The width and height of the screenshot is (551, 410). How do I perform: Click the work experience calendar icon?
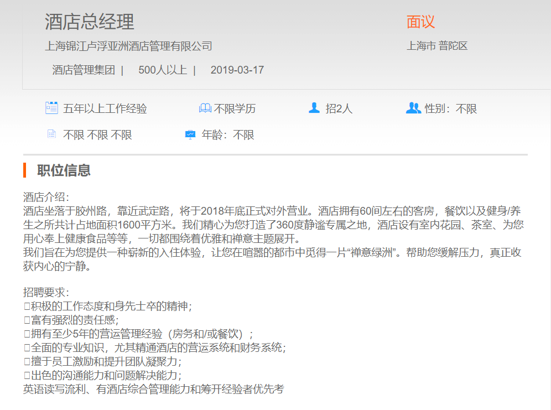click(x=51, y=108)
